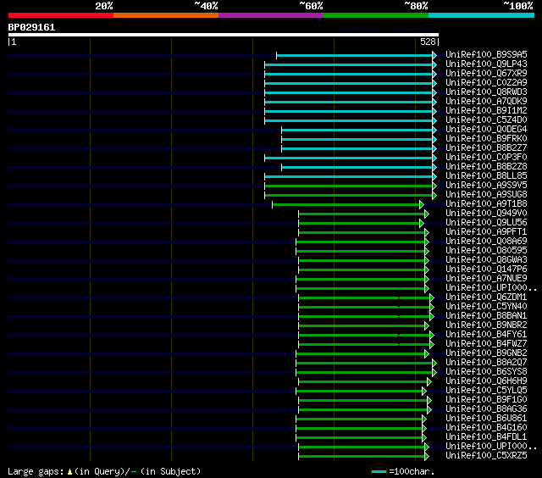
Task: Open hit UniRef100_B9S9A5
Action: click(x=486, y=54)
